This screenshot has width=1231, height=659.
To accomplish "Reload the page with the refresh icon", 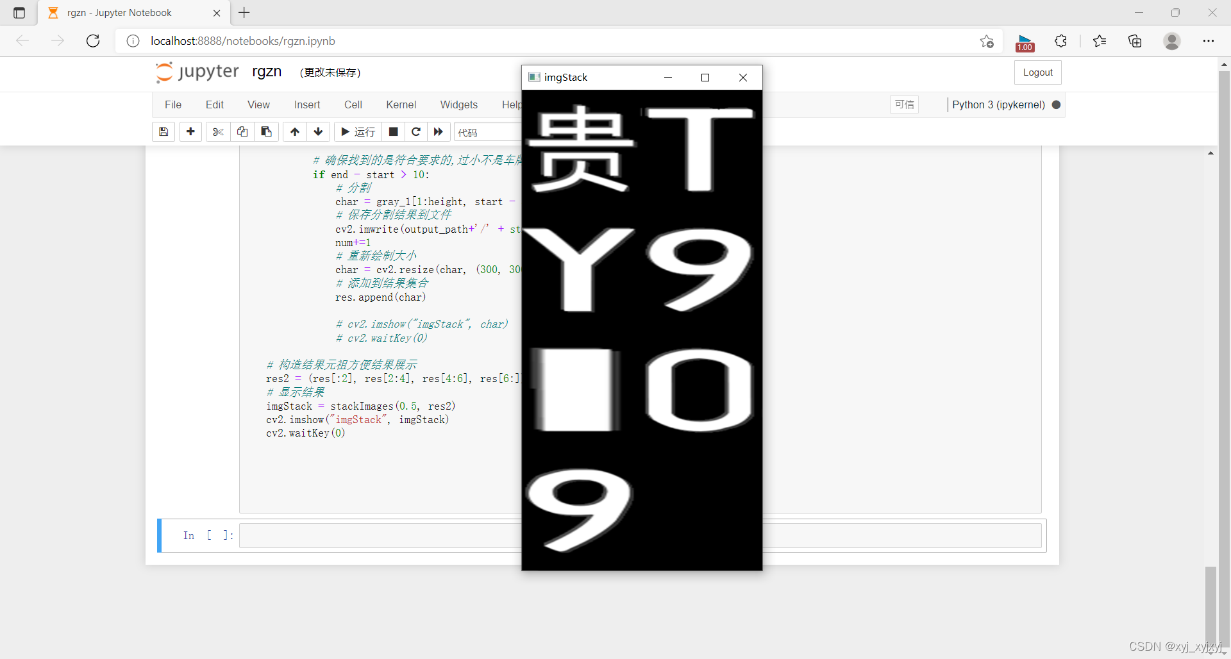I will (93, 41).
